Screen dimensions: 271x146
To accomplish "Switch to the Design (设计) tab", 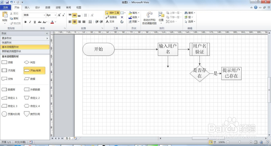I will pos(37,7).
